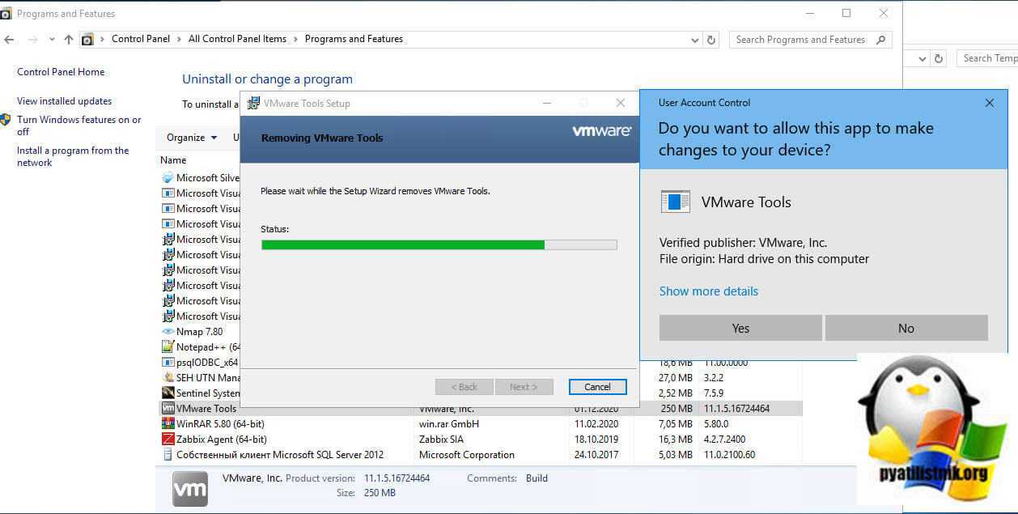
Task: Select the VMware Tools row icon
Action: coord(168,409)
